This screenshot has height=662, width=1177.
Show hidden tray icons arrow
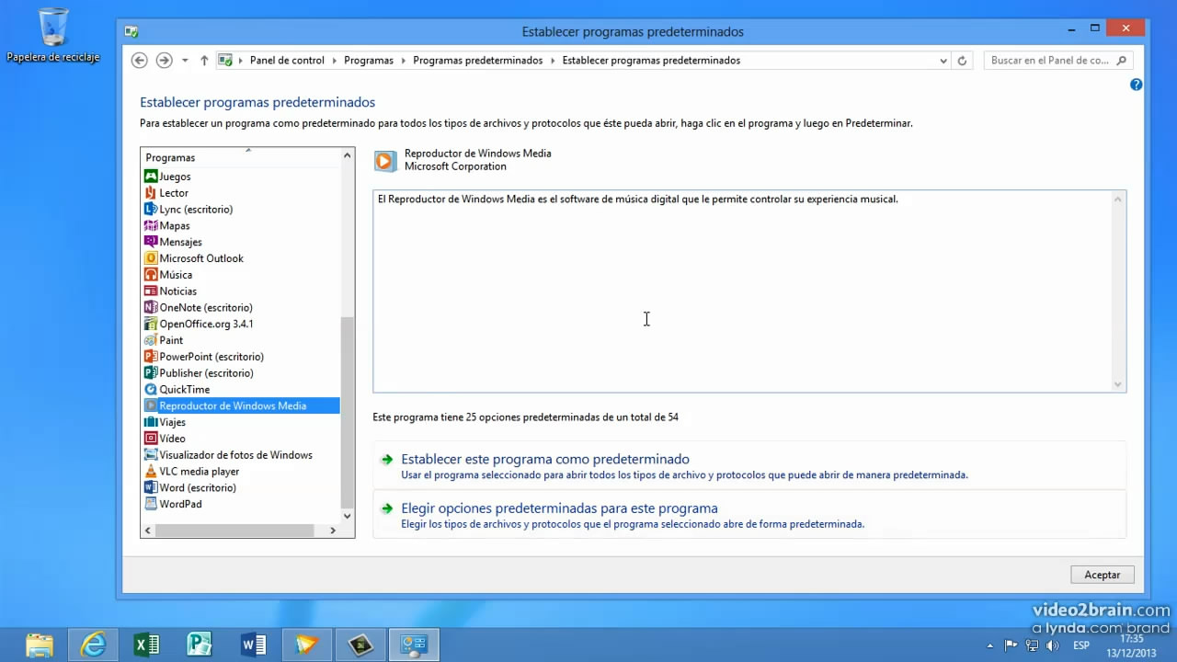989,645
